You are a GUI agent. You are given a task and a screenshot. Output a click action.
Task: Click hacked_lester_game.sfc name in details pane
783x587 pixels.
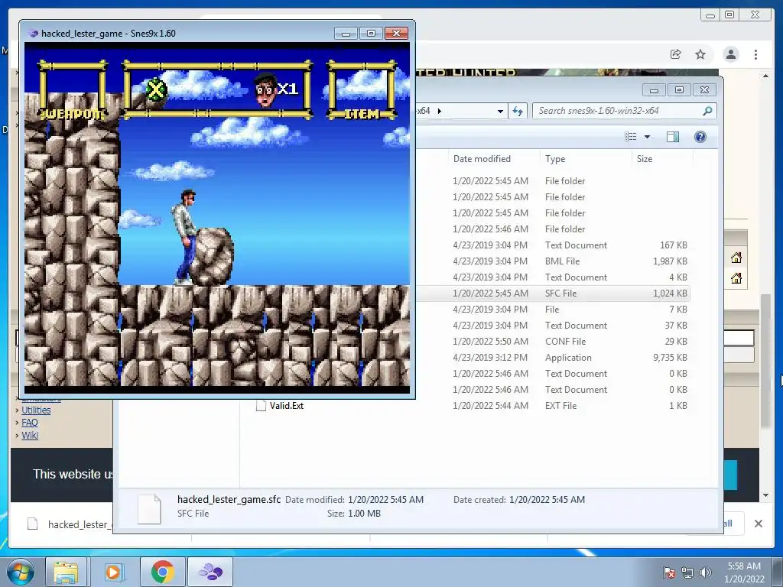pos(229,500)
